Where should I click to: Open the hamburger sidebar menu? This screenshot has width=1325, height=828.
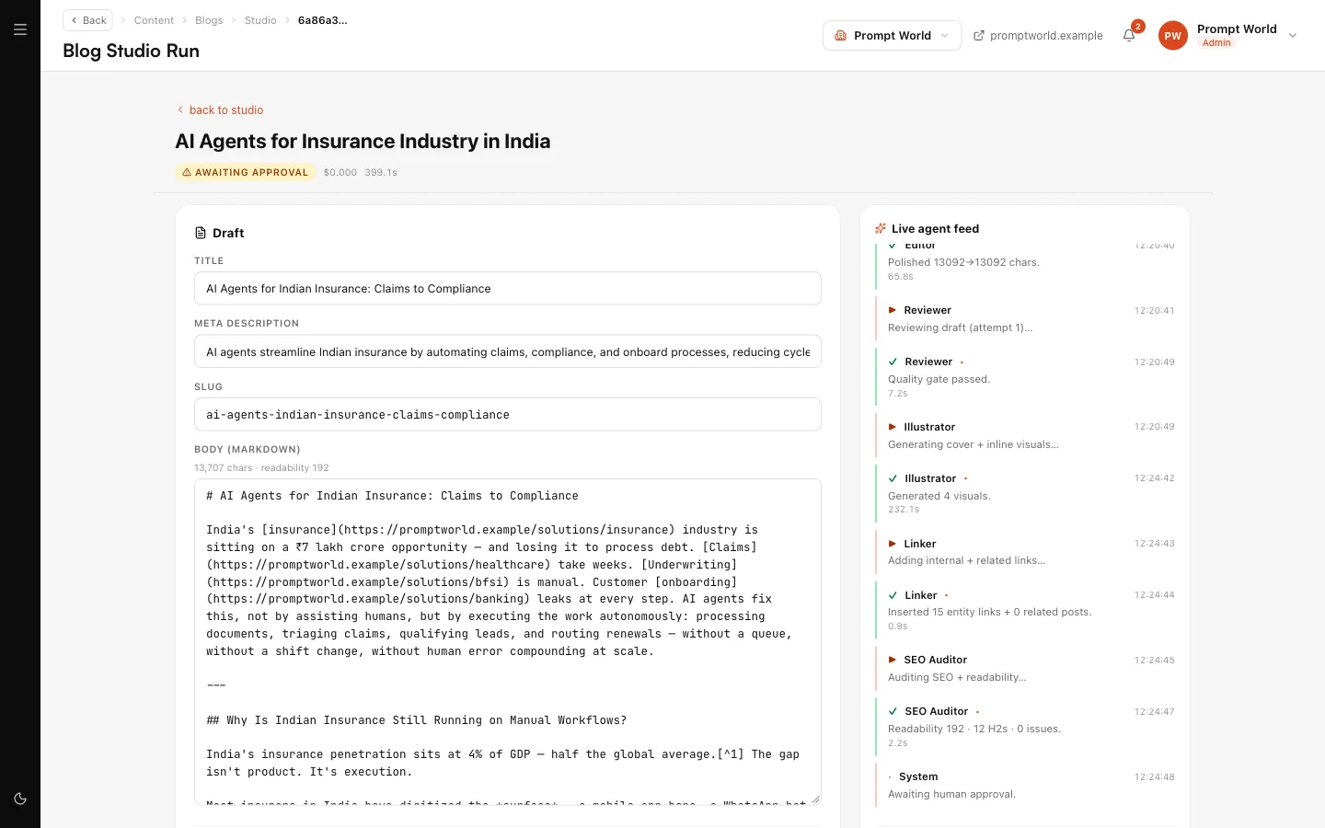(x=20, y=29)
